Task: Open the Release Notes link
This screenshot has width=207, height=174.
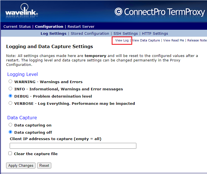Action: pos(197,41)
